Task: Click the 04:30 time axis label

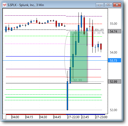Action: [43, 117]
